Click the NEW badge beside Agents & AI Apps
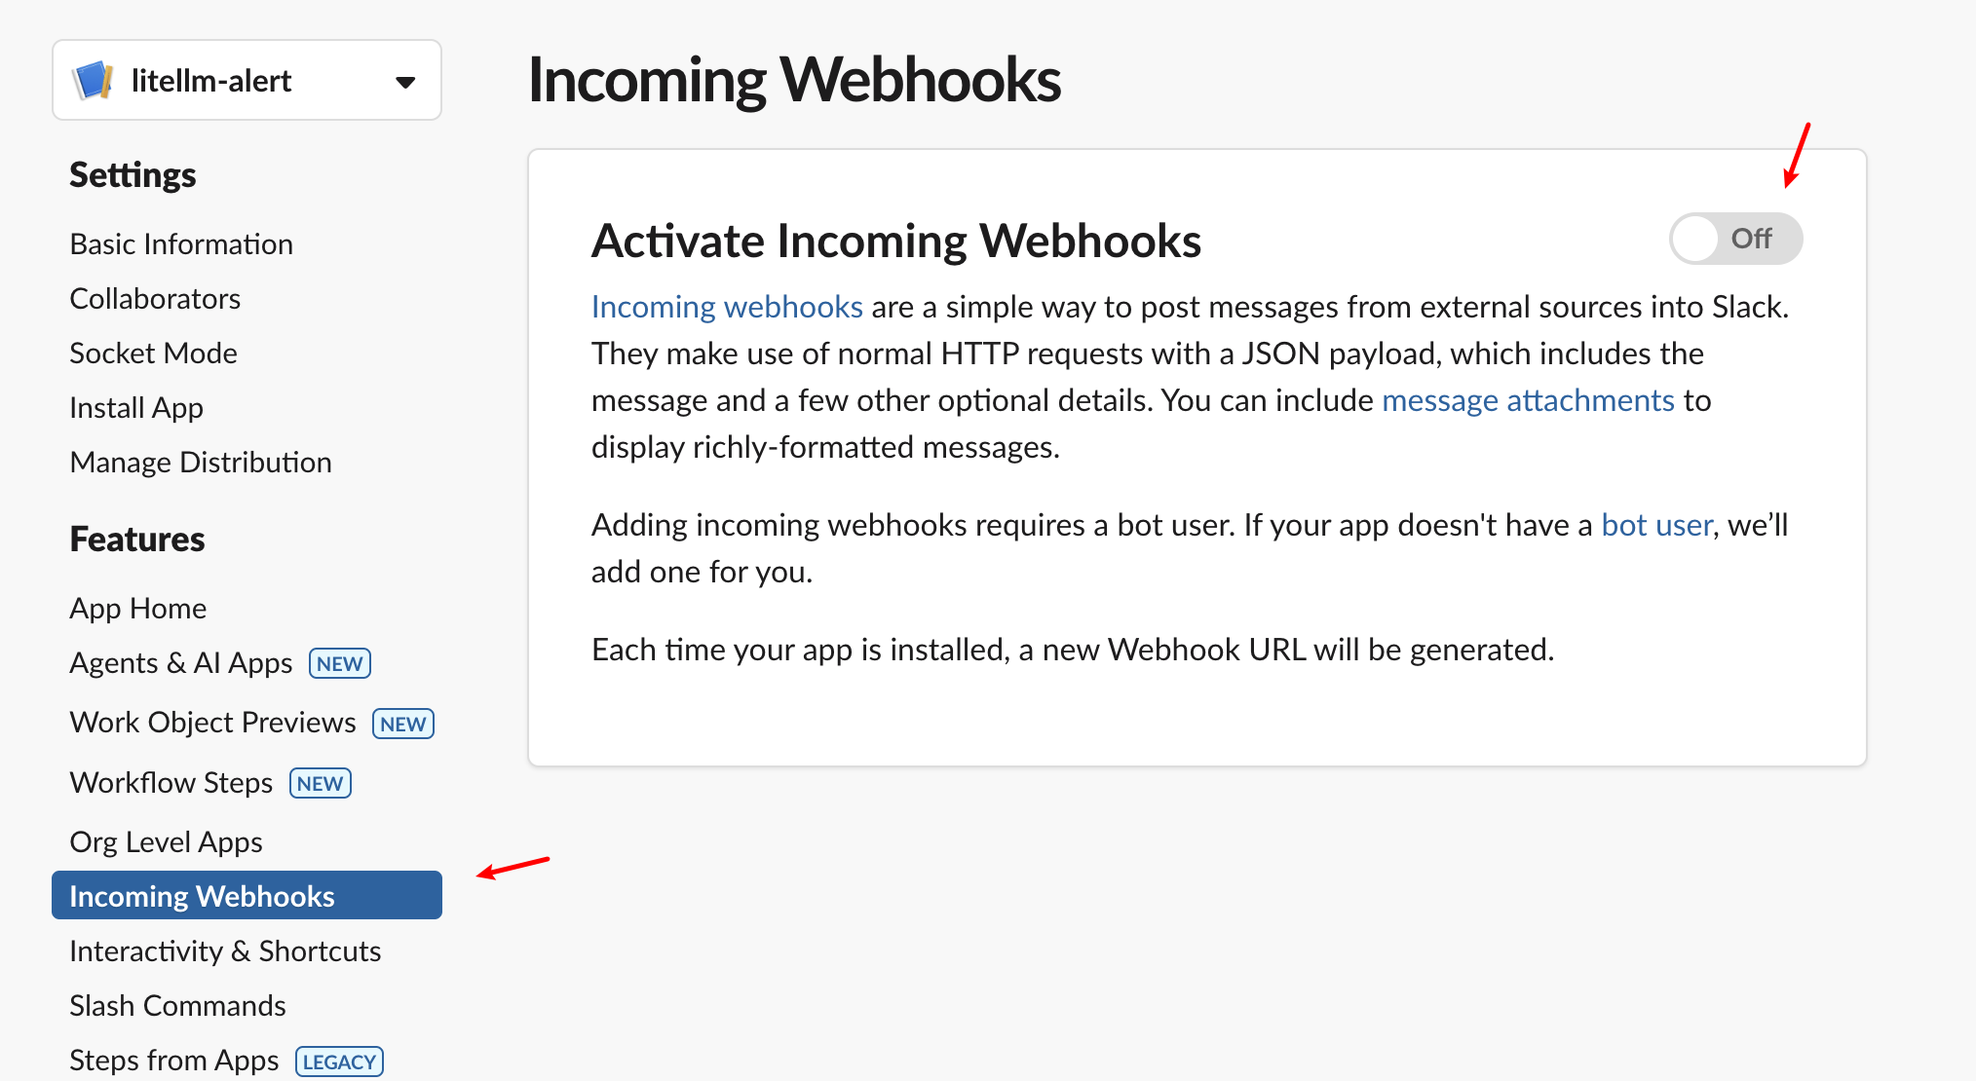Viewport: 1976px width, 1081px height. coord(339,663)
